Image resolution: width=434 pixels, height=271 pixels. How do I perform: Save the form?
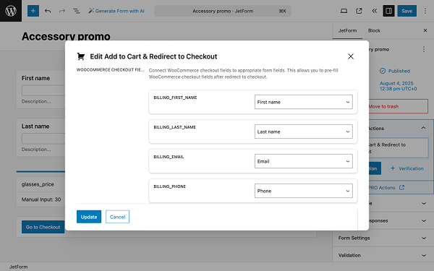407,11
